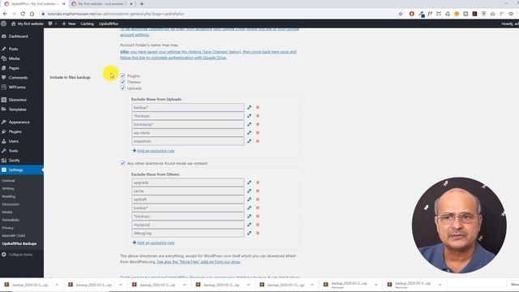Follow the Google Drive authentication link
This screenshot has height=292, width=519.
click(x=208, y=54)
